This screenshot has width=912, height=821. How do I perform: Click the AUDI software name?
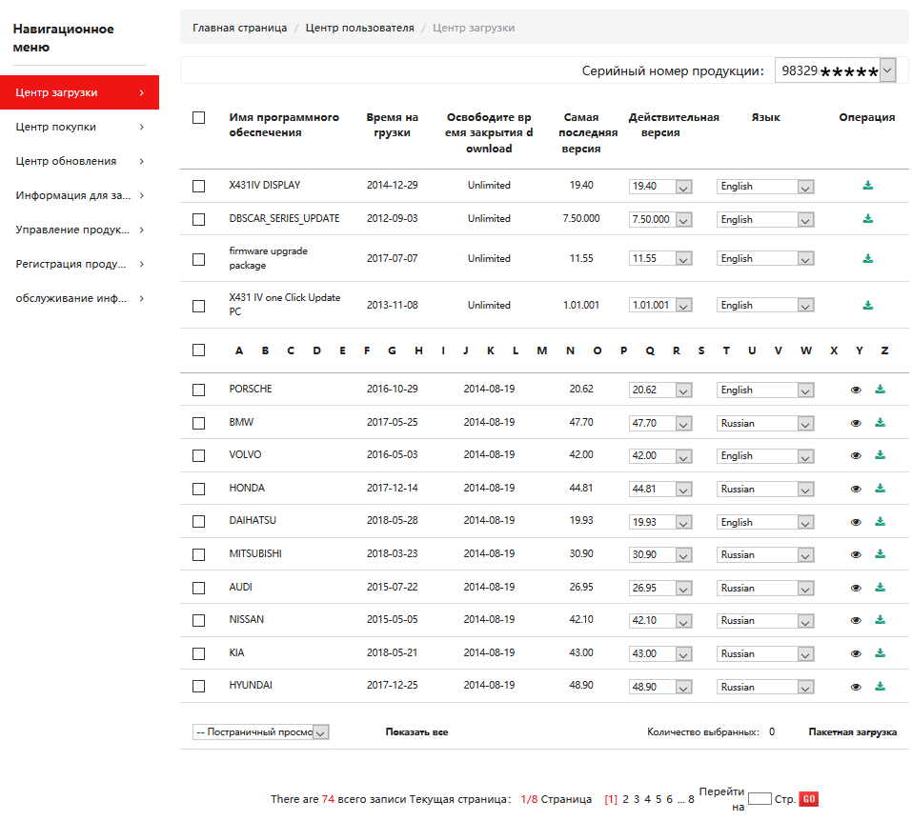(241, 587)
